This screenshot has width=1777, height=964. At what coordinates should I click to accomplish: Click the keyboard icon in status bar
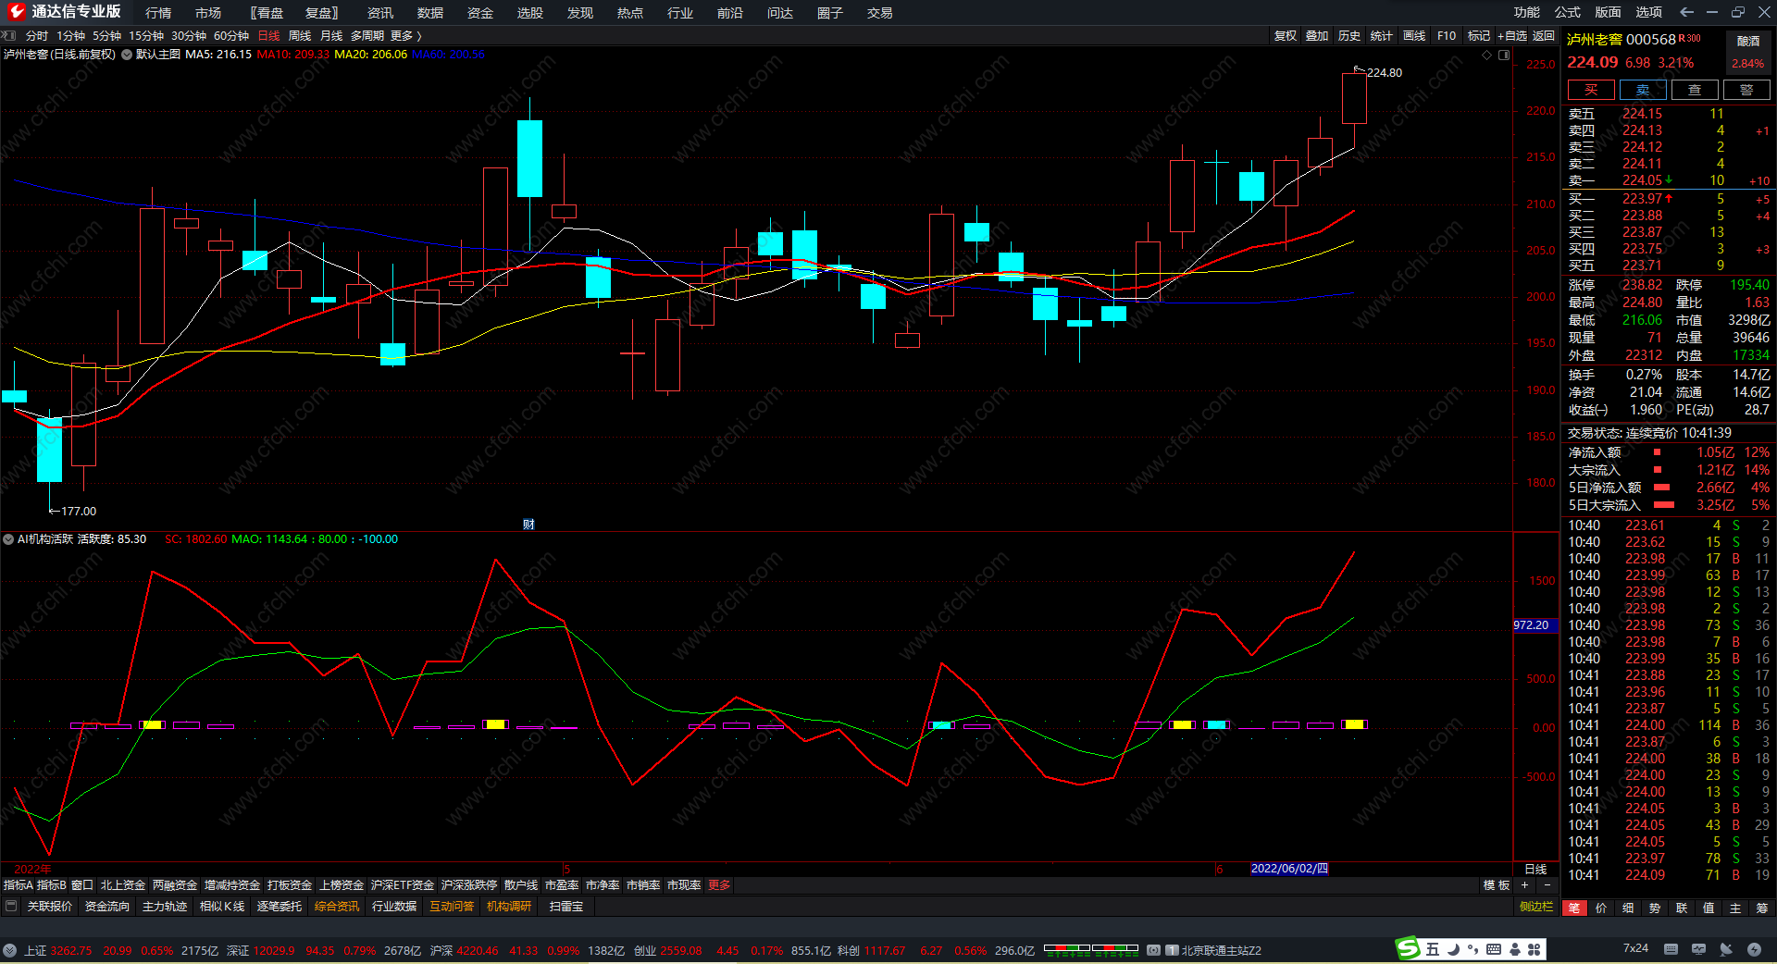1671,949
